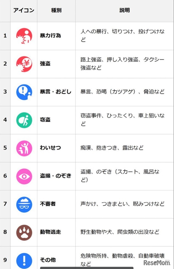Click the 種別 column header
The height and width of the screenshot is (269, 174).
56,10
